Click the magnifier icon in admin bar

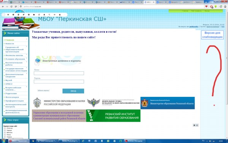49,15
